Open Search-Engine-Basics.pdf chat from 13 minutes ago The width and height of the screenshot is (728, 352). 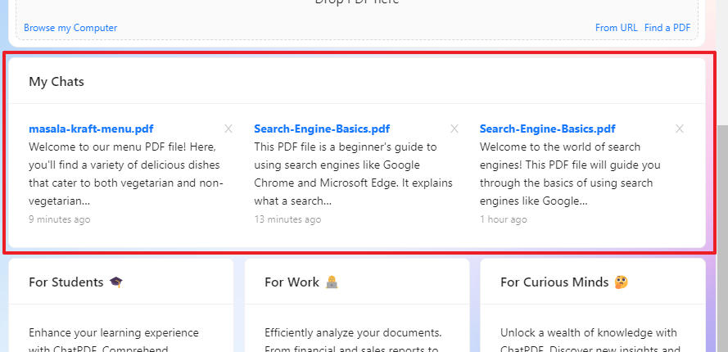point(322,129)
